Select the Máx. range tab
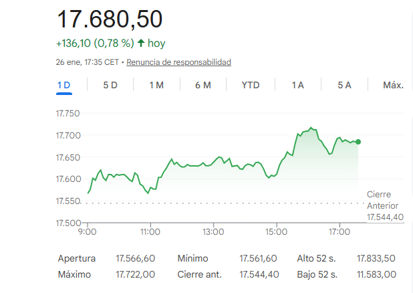This screenshot has width=413, height=293. tap(393, 85)
